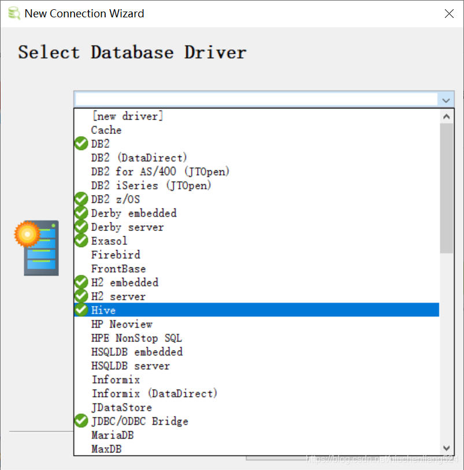Screen dimensions: 464x470
Task: Click the checkmark next to H2 embedded
Action: [x=80, y=282]
